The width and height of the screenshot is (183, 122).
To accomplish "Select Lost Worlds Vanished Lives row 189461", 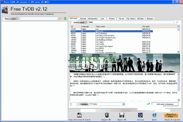I will coord(112,38).
